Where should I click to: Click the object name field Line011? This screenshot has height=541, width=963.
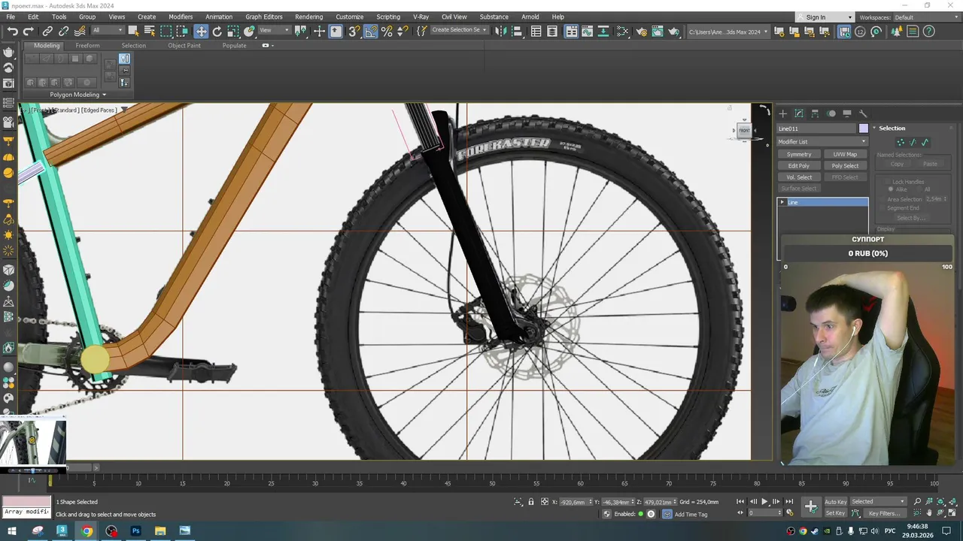pyautogui.click(x=816, y=128)
